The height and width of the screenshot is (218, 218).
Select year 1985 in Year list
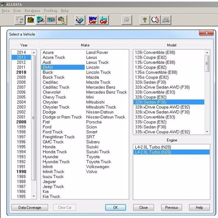pos(21,197)
